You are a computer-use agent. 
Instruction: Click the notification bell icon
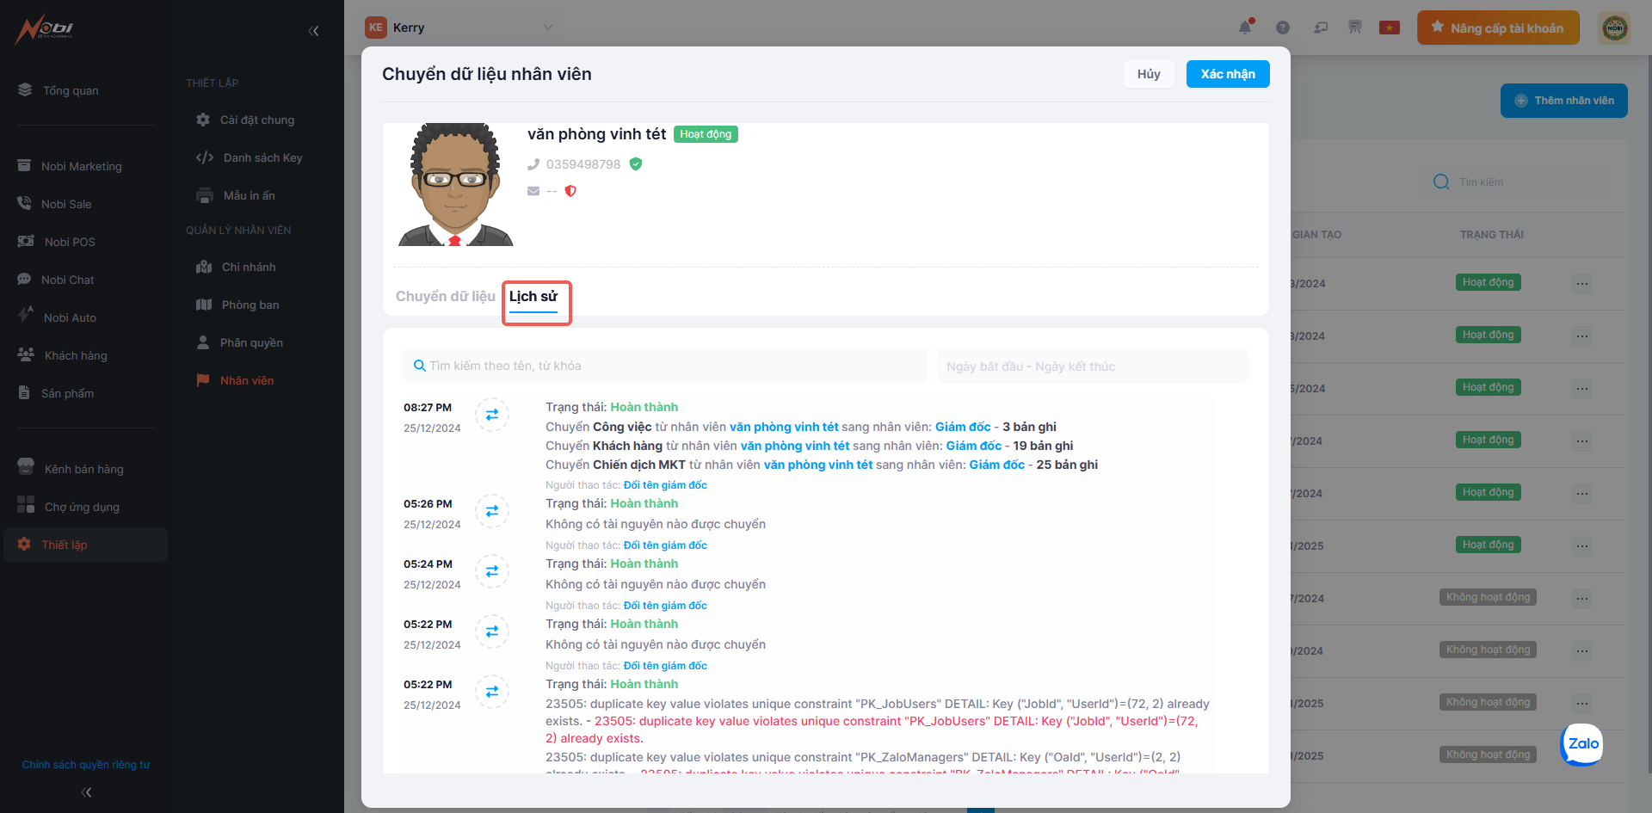pos(1245,28)
